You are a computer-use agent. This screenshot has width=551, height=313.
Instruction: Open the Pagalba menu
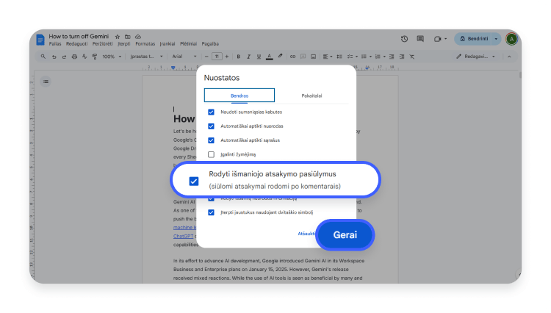tap(210, 44)
